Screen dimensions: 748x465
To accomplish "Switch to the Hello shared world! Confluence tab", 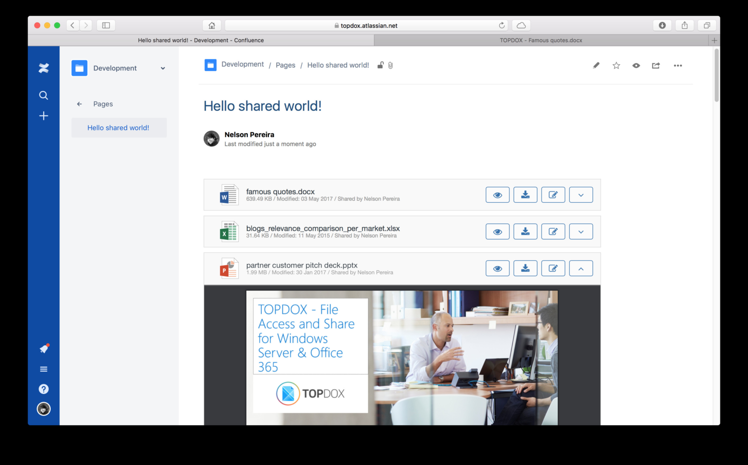I will [x=201, y=40].
